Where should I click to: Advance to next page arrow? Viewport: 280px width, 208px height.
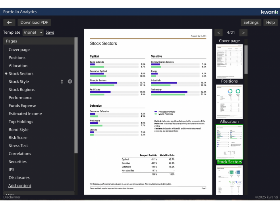click(x=243, y=33)
